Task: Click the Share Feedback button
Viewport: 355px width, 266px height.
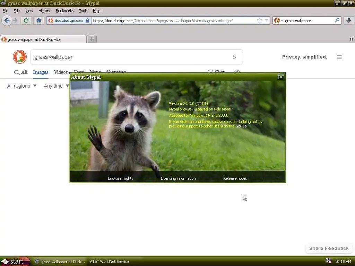Action: coord(329,248)
